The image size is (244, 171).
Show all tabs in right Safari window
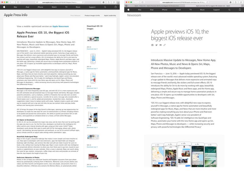pyautogui.click(x=241, y=2)
